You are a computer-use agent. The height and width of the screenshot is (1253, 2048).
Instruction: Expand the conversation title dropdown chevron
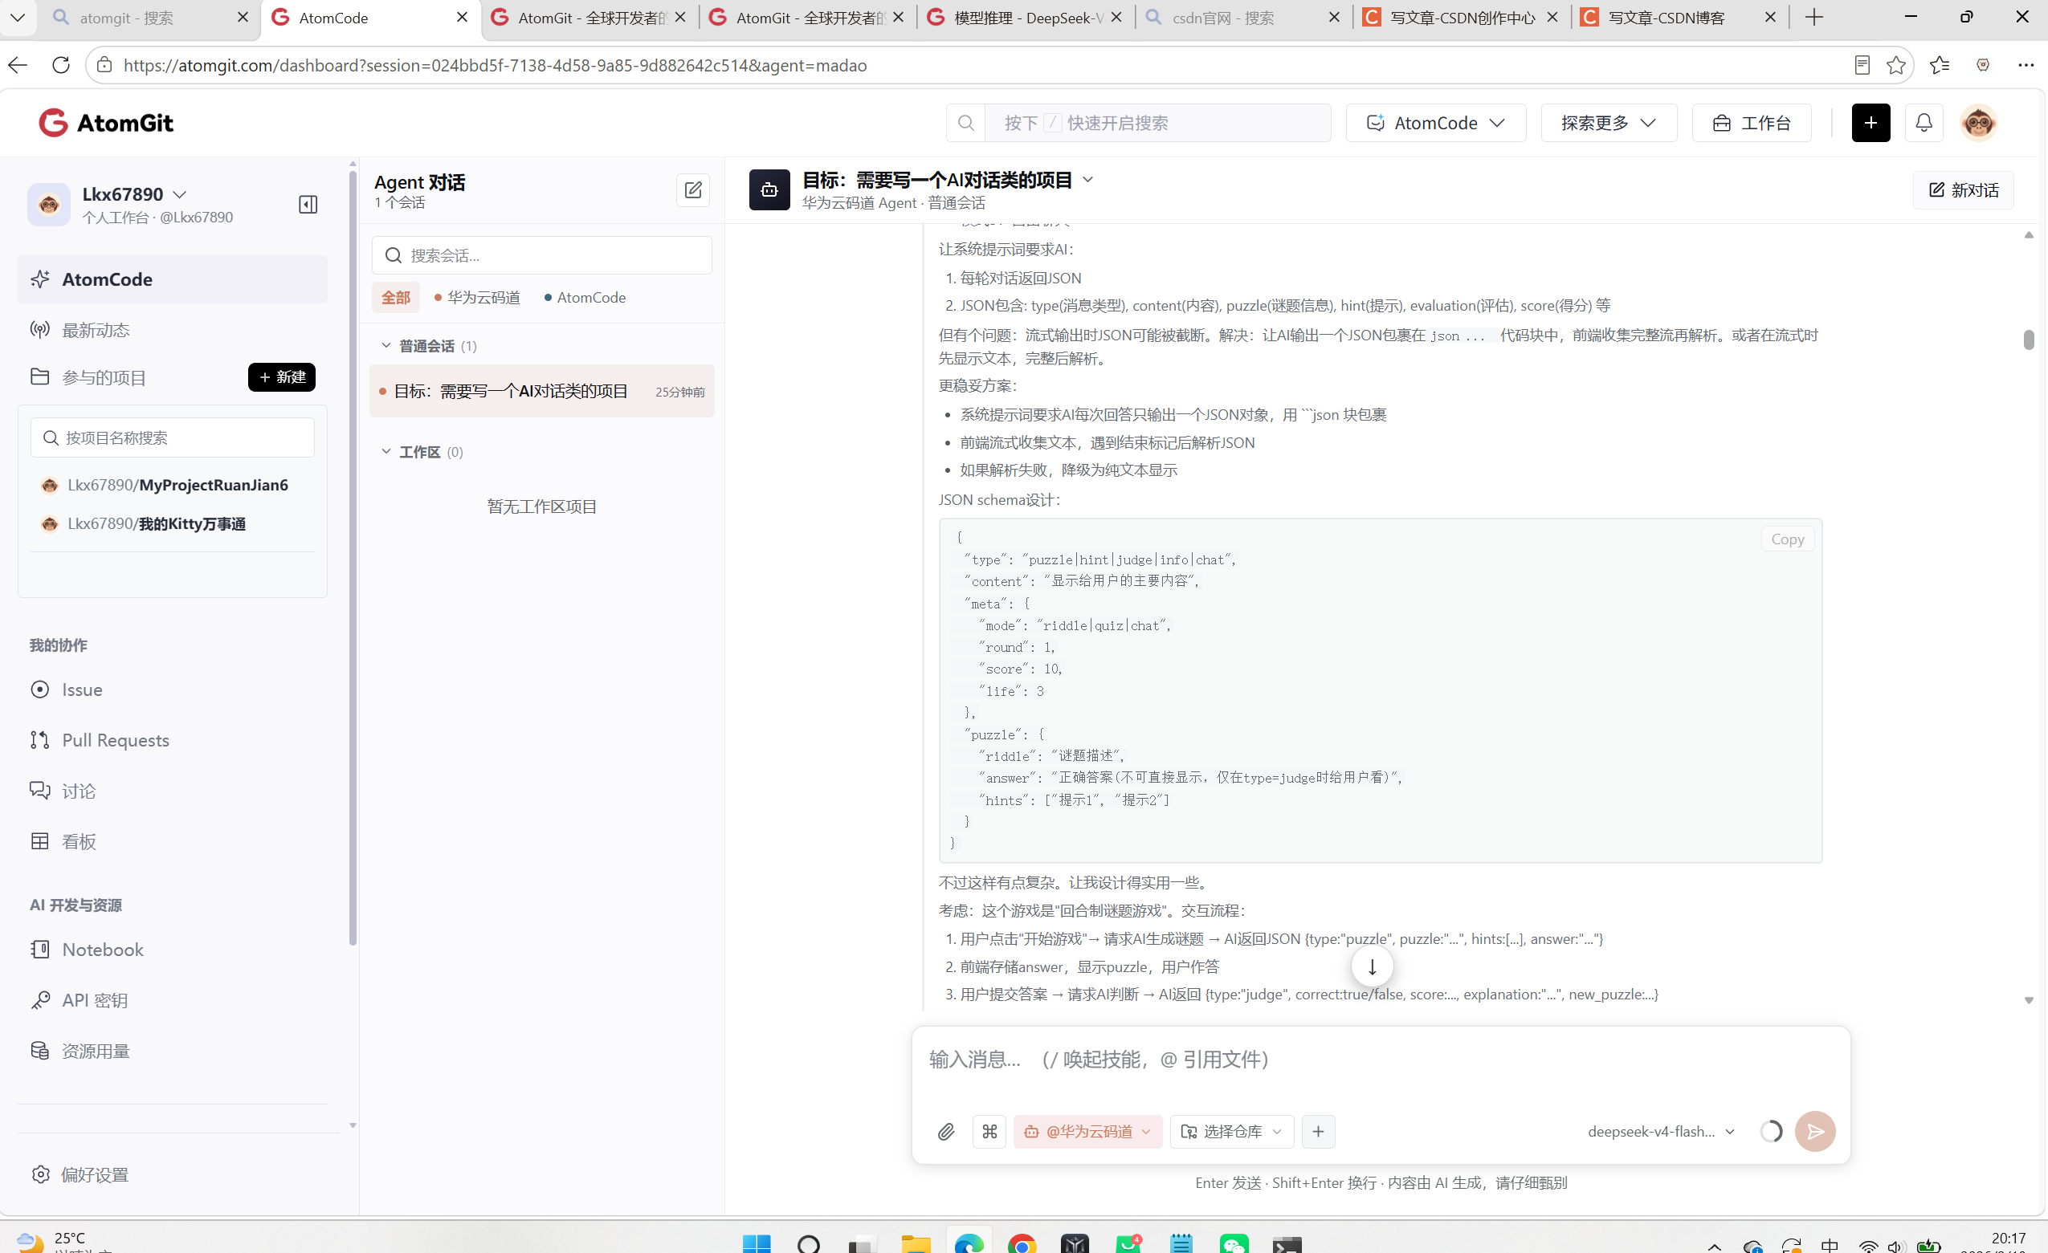pyautogui.click(x=1087, y=180)
